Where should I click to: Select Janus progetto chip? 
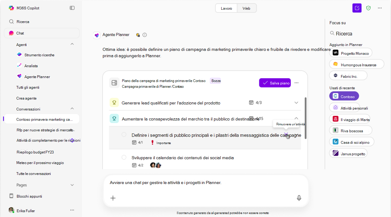click(x=348, y=153)
